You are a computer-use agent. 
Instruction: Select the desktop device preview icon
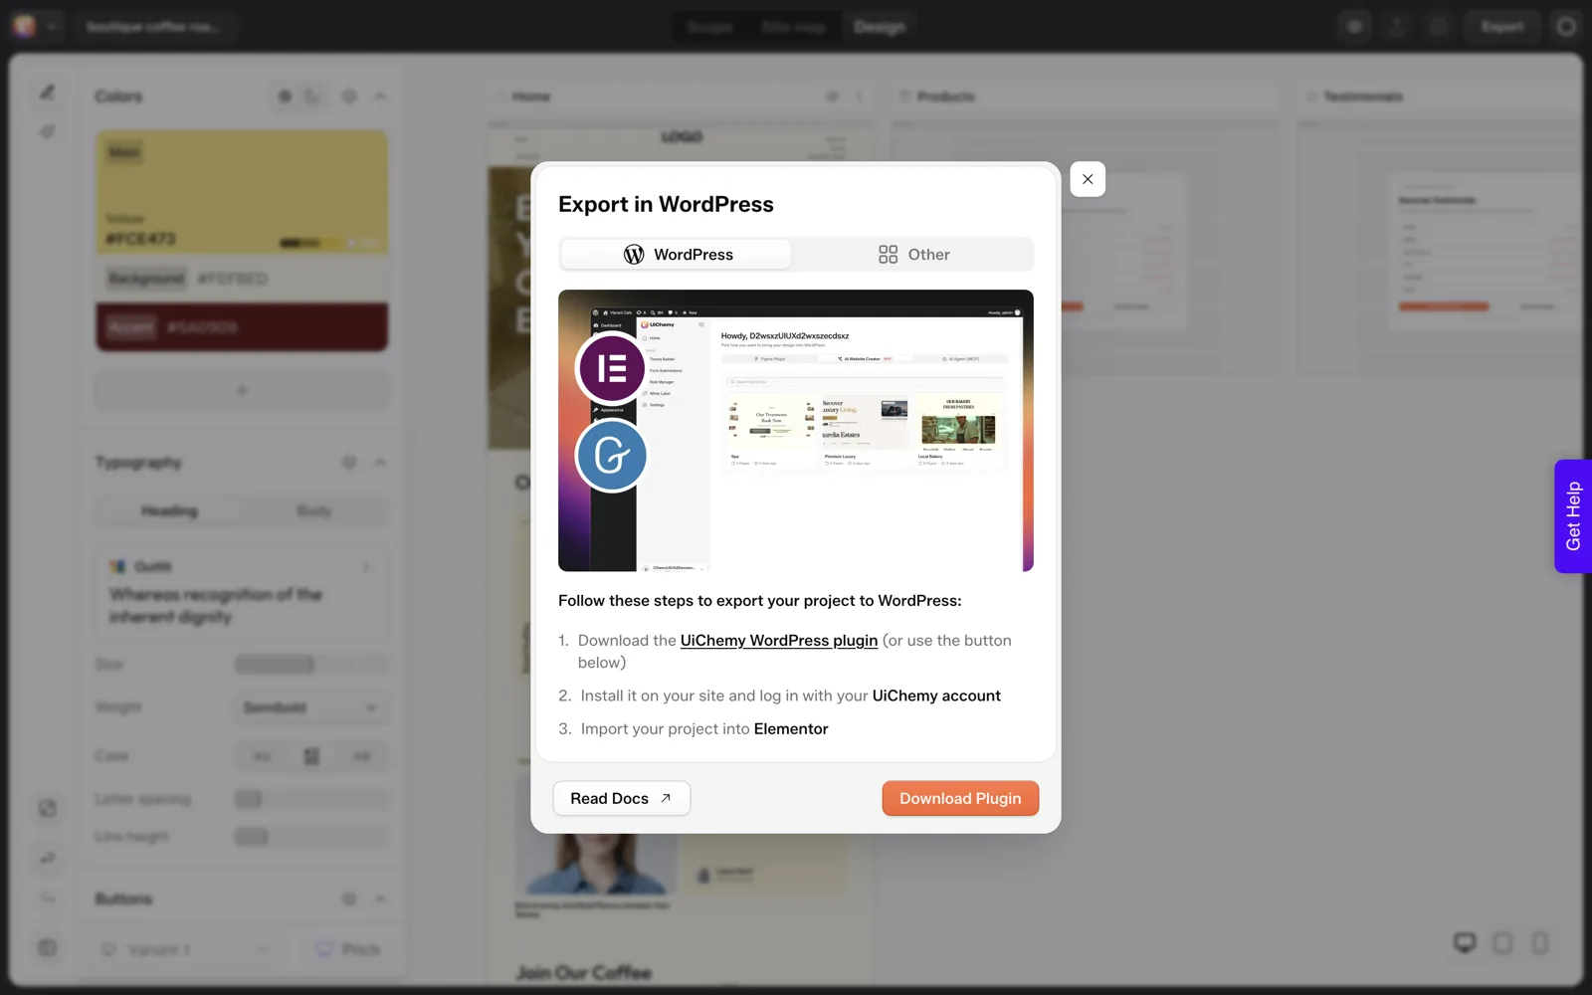1465,942
